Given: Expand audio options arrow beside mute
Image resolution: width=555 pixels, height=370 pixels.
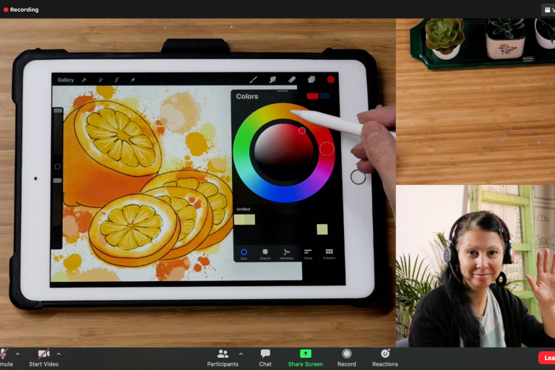Looking at the screenshot, I should [17, 354].
